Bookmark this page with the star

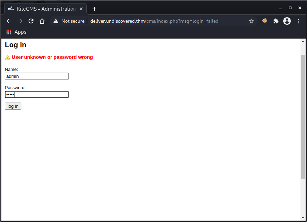[x=251, y=21]
